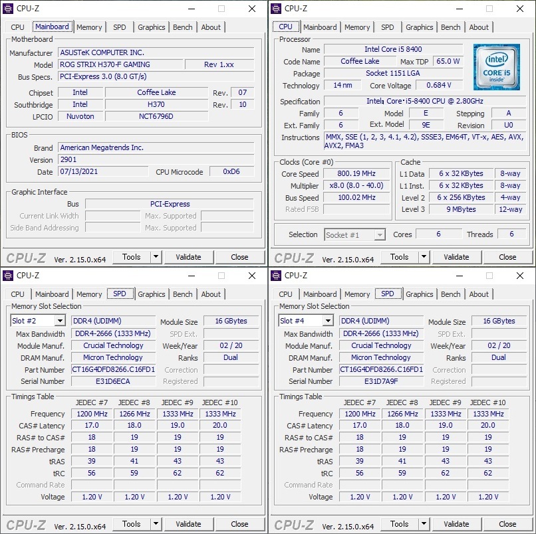Expand the Slot #4 memory slot dropdown
This screenshot has width=536, height=534.
pyautogui.click(x=328, y=321)
